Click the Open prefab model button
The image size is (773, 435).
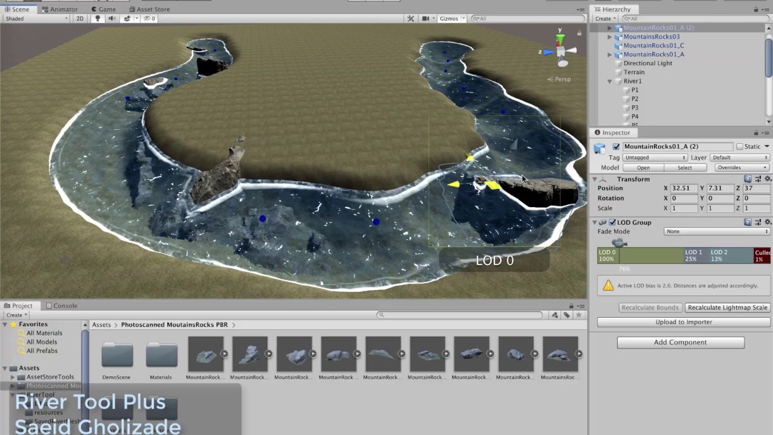643,168
